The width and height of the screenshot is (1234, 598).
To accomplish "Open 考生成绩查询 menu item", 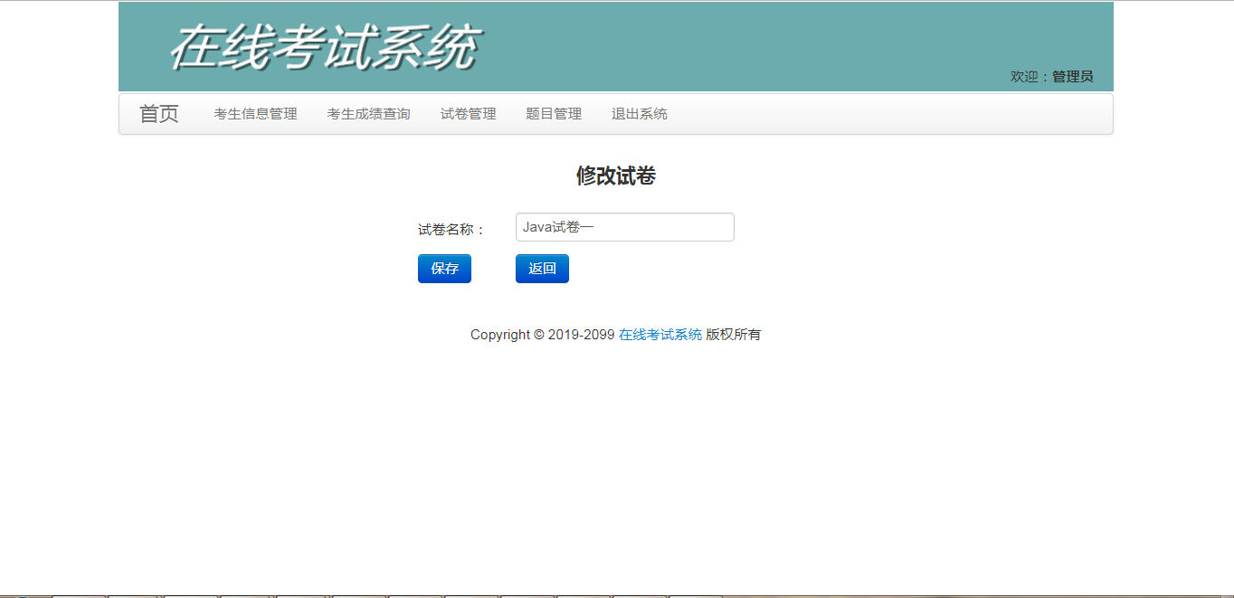I will (x=368, y=114).
